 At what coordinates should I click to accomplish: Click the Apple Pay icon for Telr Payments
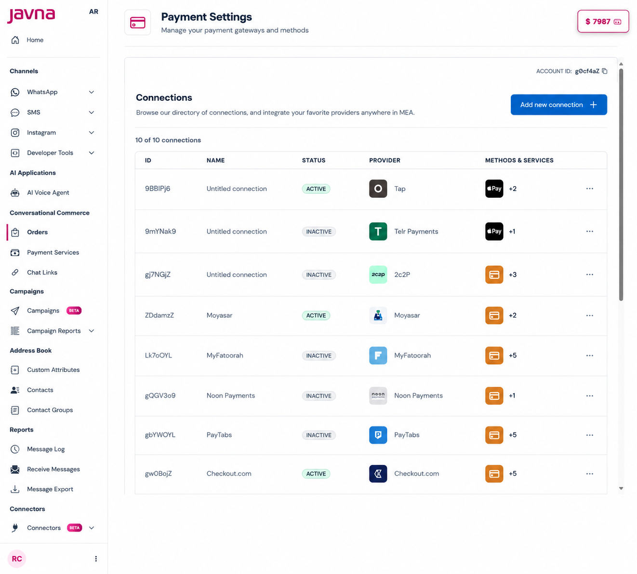(494, 232)
